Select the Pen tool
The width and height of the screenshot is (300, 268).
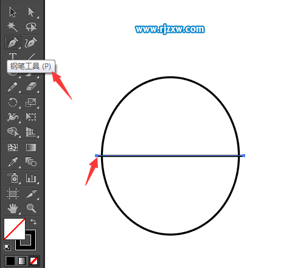(x=13, y=43)
